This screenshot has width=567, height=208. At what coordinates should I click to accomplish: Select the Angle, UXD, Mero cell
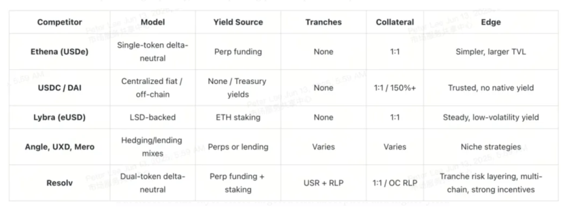60,147
